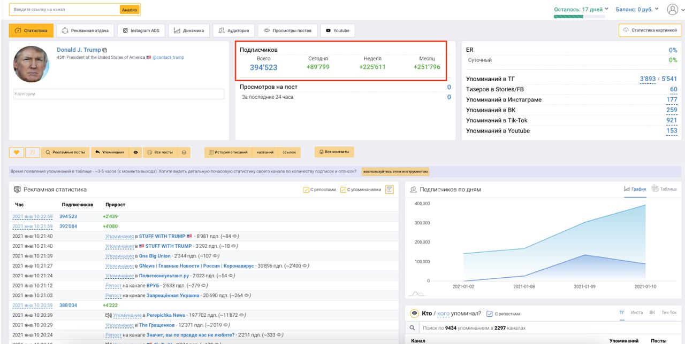Click воспользуйтесь этим инструментом button
The image size is (685, 344).
(396, 171)
